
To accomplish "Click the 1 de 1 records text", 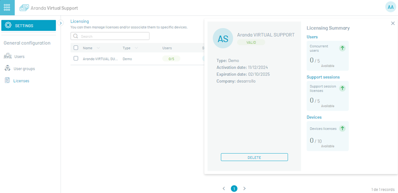I will click(x=383, y=189).
